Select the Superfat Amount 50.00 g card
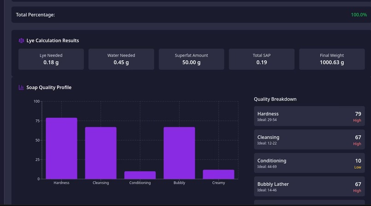This screenshot has height=206, width=371. pos(191,59)
